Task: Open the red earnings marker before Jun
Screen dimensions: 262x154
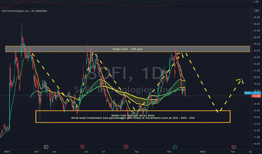Action: pyautogui.click(x=82, y=147)
